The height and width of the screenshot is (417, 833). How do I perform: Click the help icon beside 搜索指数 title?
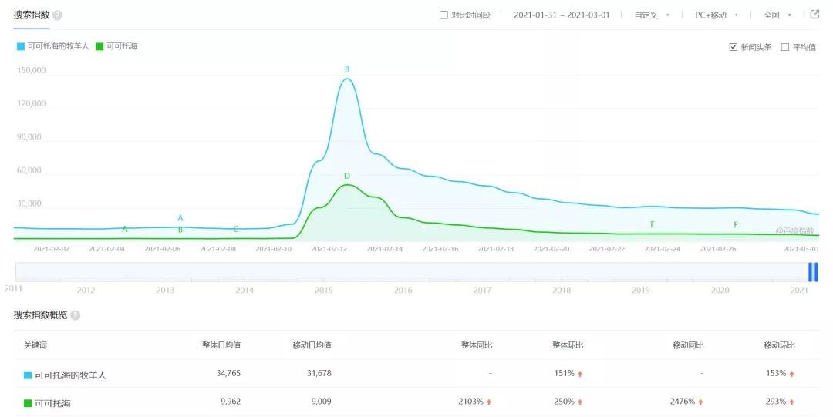(x=58, y=15)
